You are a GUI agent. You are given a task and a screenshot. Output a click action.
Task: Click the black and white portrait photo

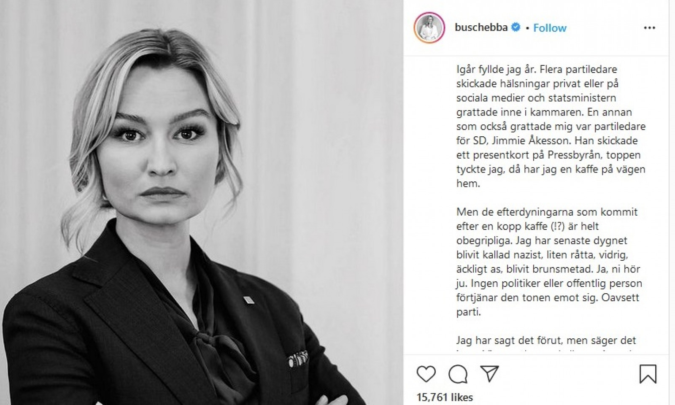click(202, 202)
